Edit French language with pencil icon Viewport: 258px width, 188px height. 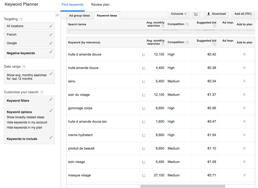(51, 35)
